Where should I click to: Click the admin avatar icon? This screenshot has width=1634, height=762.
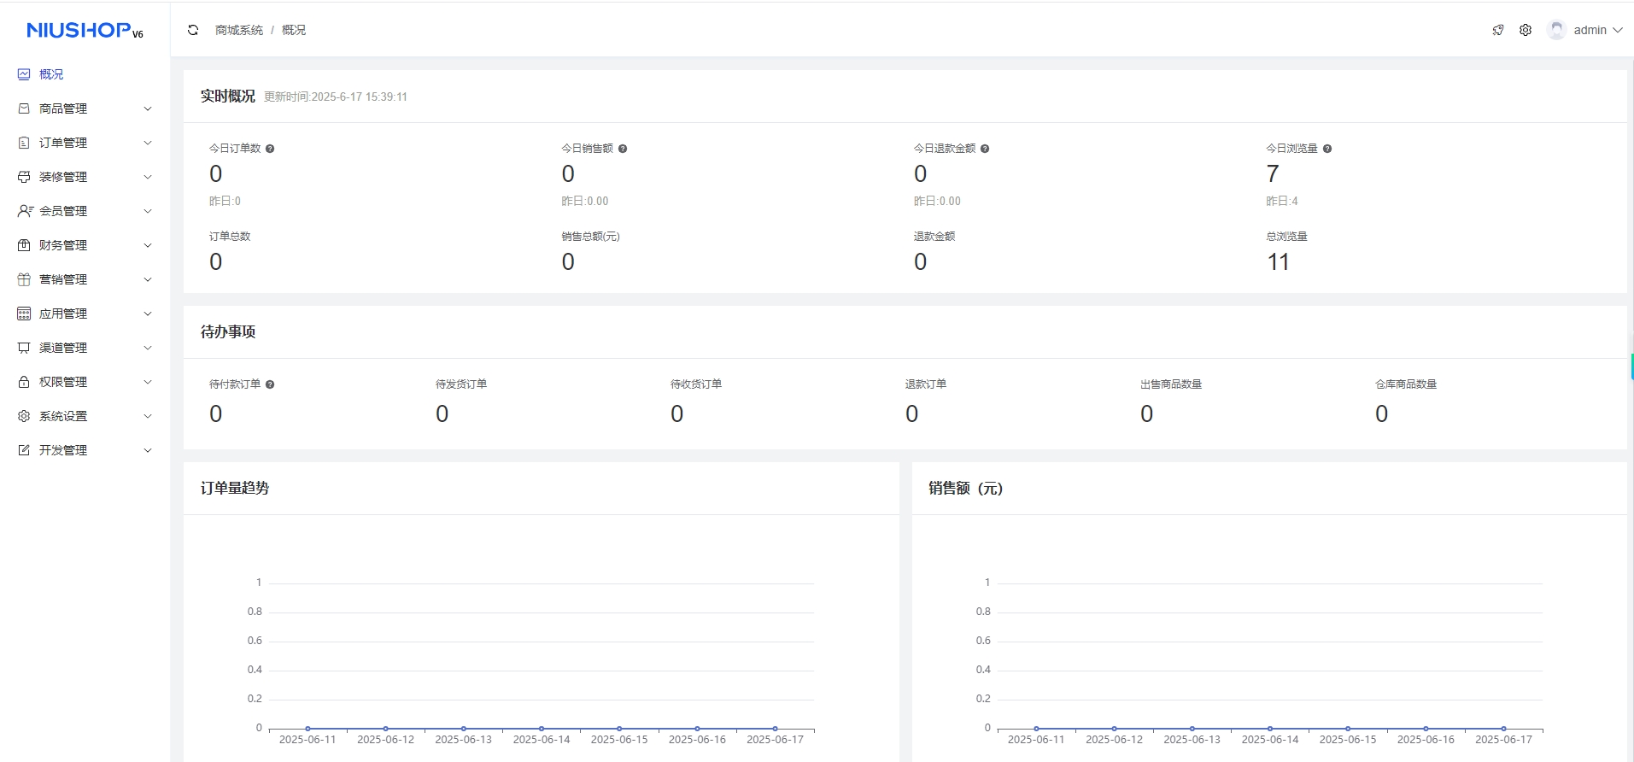[x=1556, y=30]
